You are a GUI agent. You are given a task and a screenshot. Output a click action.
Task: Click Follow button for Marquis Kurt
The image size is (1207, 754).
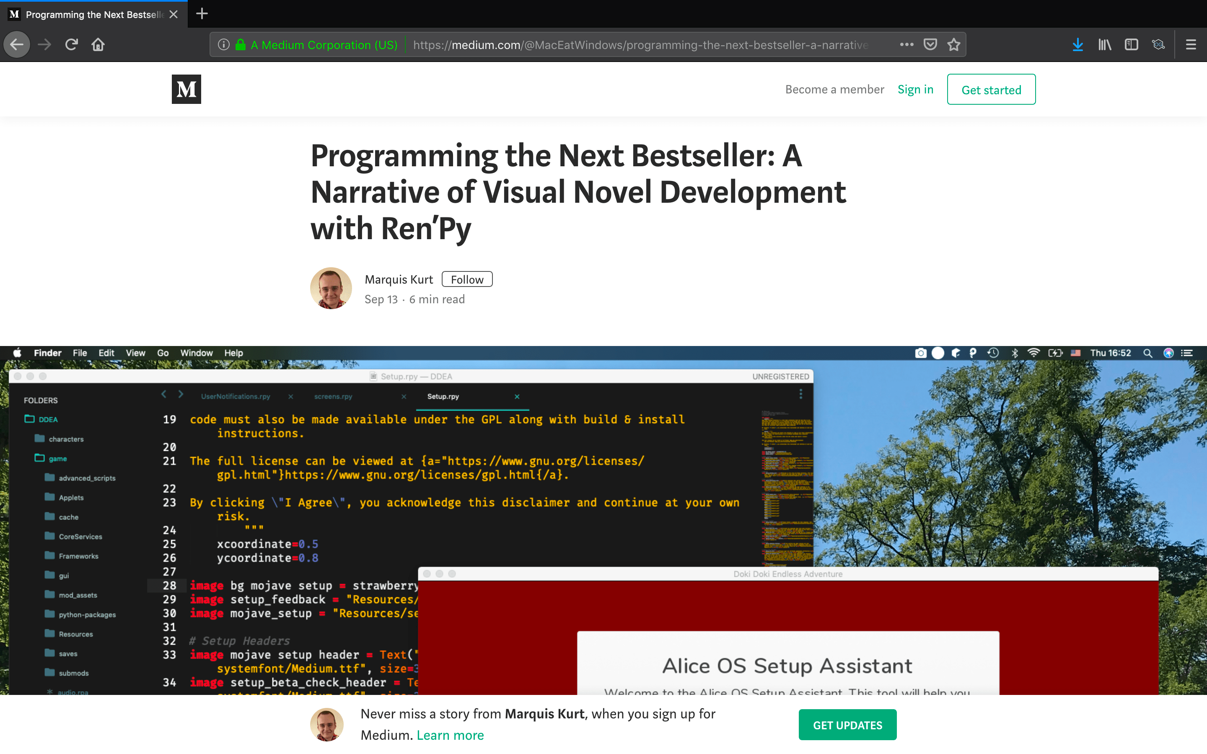pos(468,279)
